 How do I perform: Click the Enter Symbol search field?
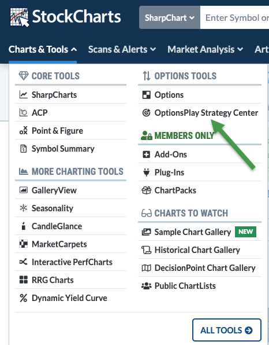coord(234,17)
